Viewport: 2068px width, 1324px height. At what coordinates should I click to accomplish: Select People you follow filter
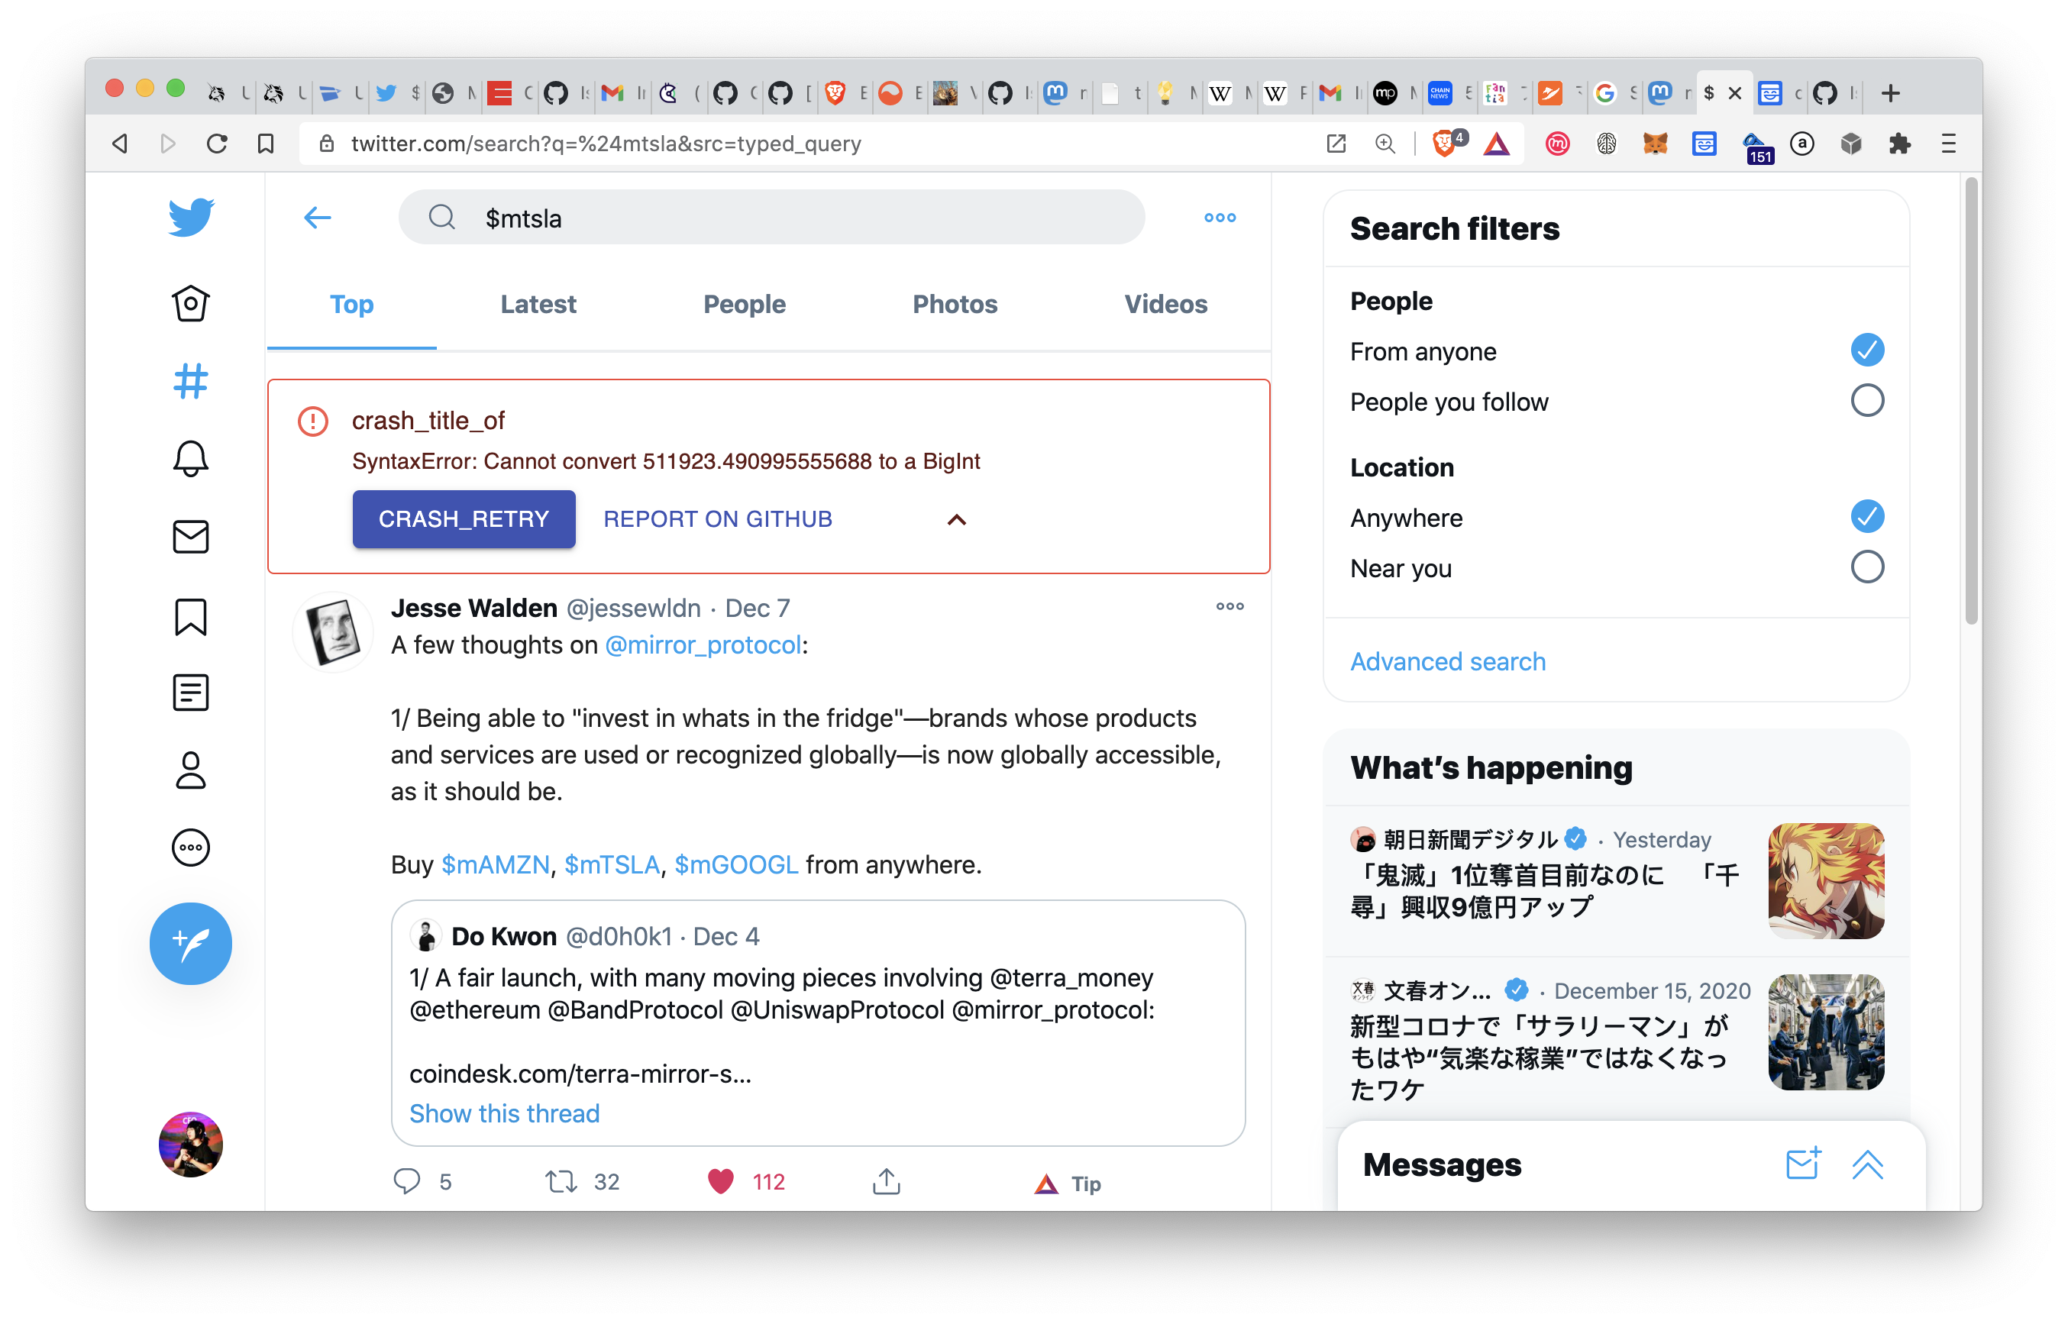tap(1866, 401)
